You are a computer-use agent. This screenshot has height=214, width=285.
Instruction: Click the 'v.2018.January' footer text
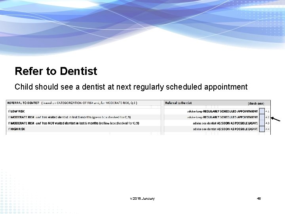(x=142, y=199)
